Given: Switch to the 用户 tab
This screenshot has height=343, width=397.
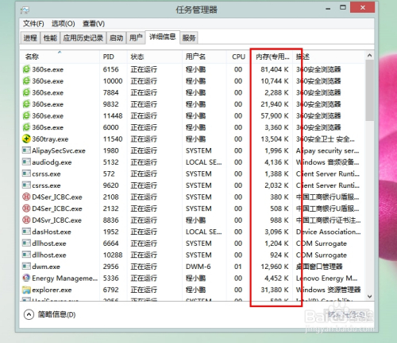Looking at the screenshot, I should (x=136, y=38).
